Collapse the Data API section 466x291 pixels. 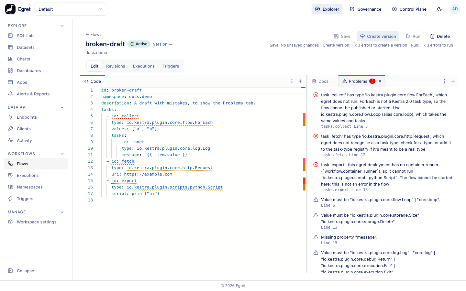[62, 107]
